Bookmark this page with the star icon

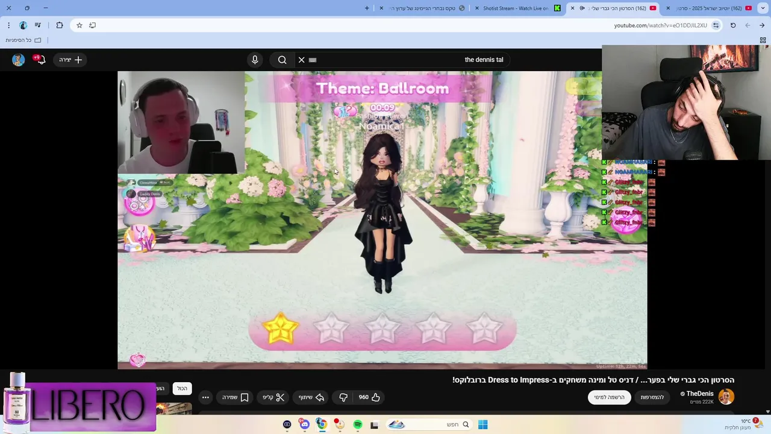click(79, 25)
